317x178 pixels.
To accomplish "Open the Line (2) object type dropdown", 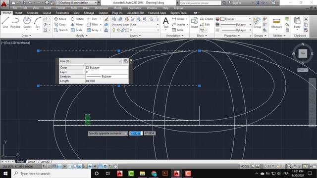I will [x=91, y=61].
